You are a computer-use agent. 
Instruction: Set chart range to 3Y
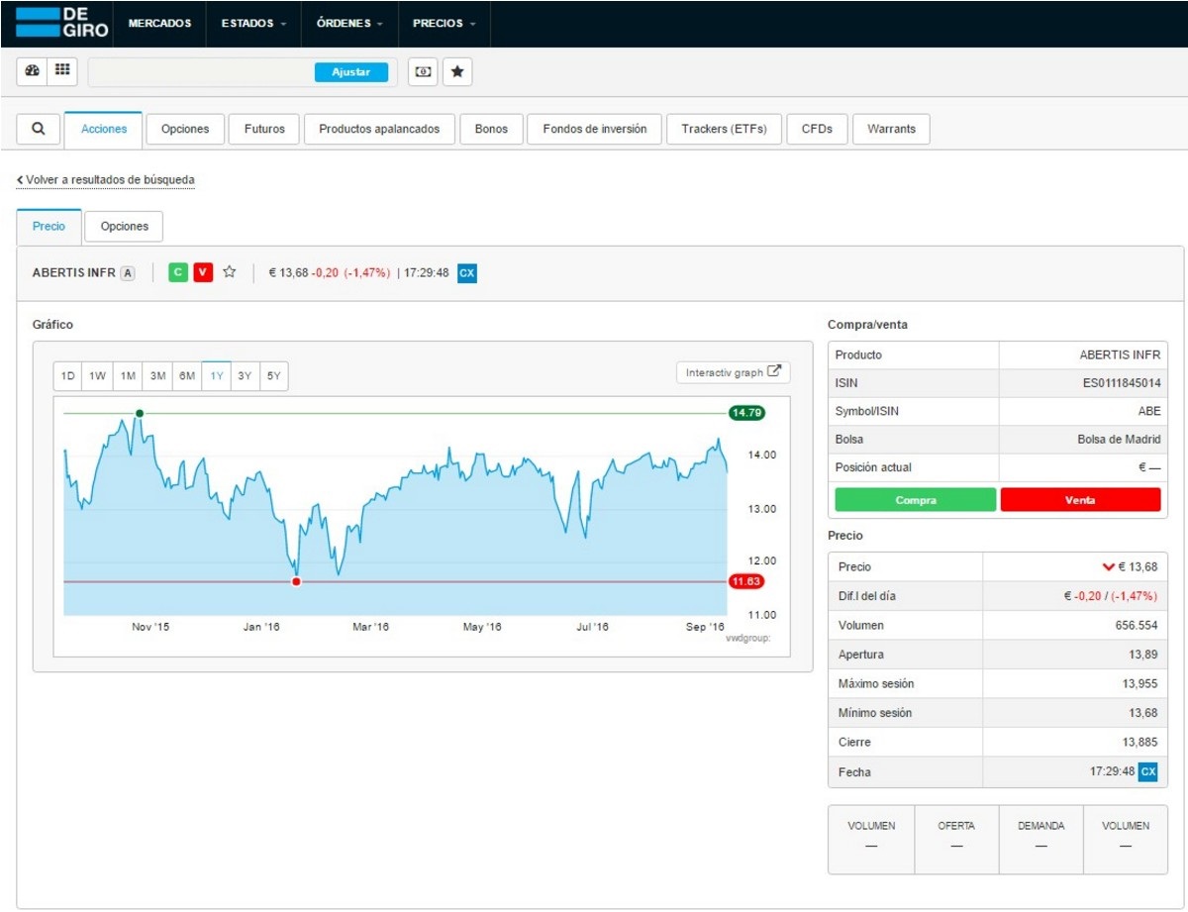coord(245,376)
